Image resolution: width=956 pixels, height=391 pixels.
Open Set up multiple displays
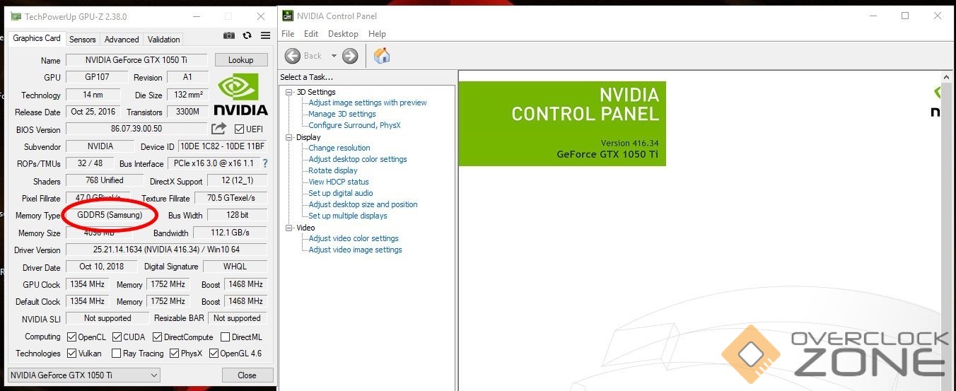pyautogui.click(x=348, y=216)
